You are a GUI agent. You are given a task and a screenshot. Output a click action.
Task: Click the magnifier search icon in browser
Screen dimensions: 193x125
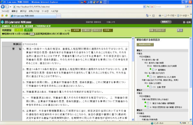click(187, 7)
